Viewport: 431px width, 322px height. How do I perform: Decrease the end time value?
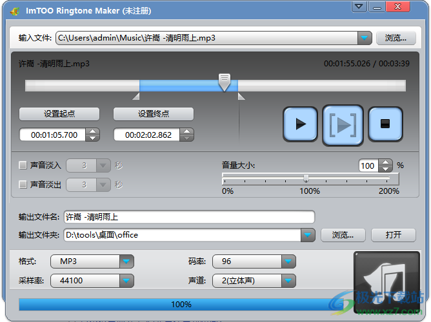pos(187,138)
